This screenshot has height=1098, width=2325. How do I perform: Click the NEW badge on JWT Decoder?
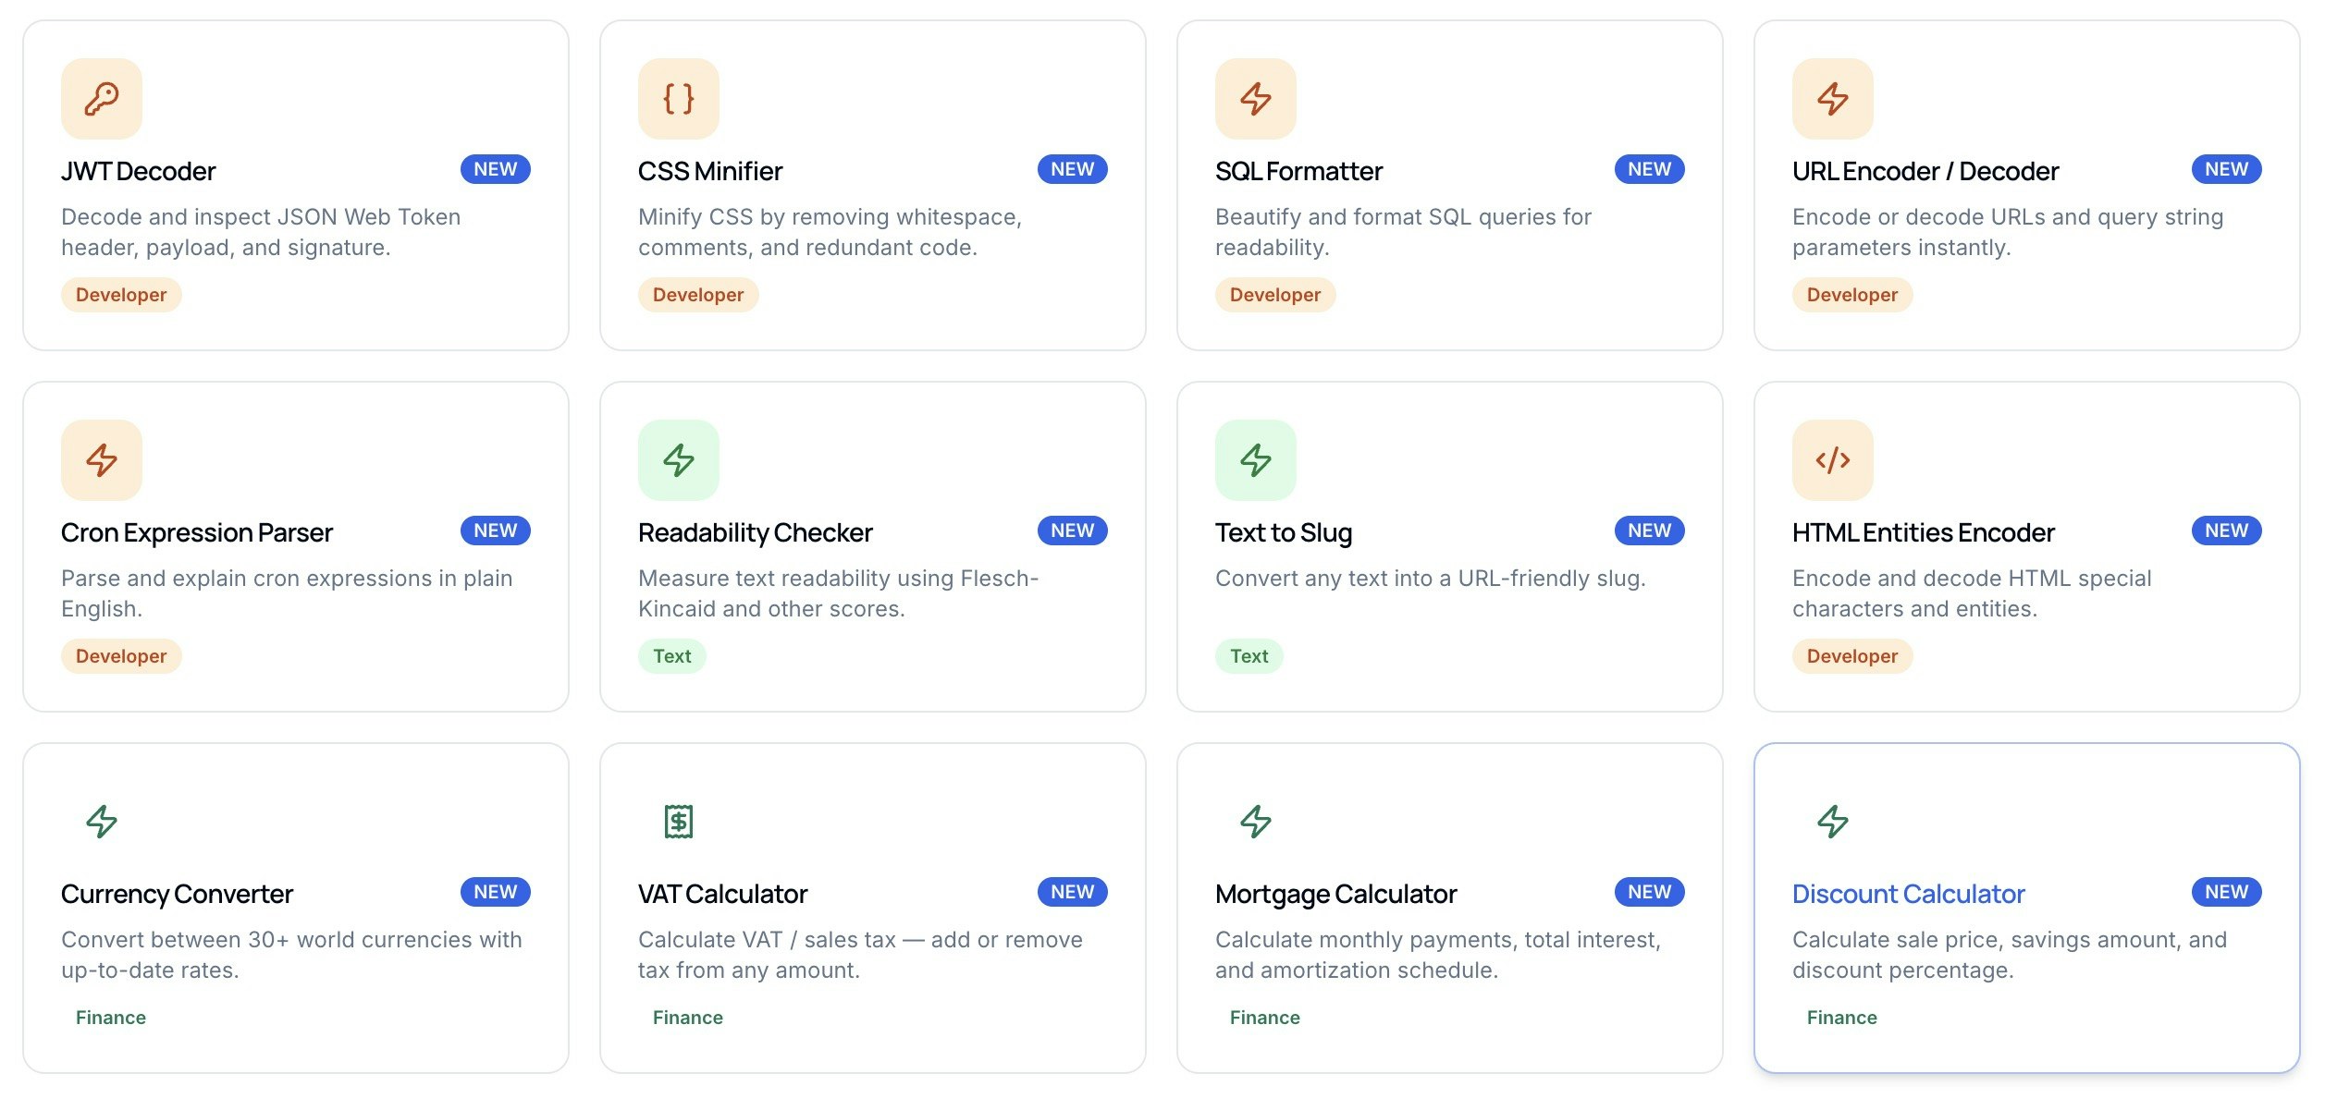tap(496, 169)
